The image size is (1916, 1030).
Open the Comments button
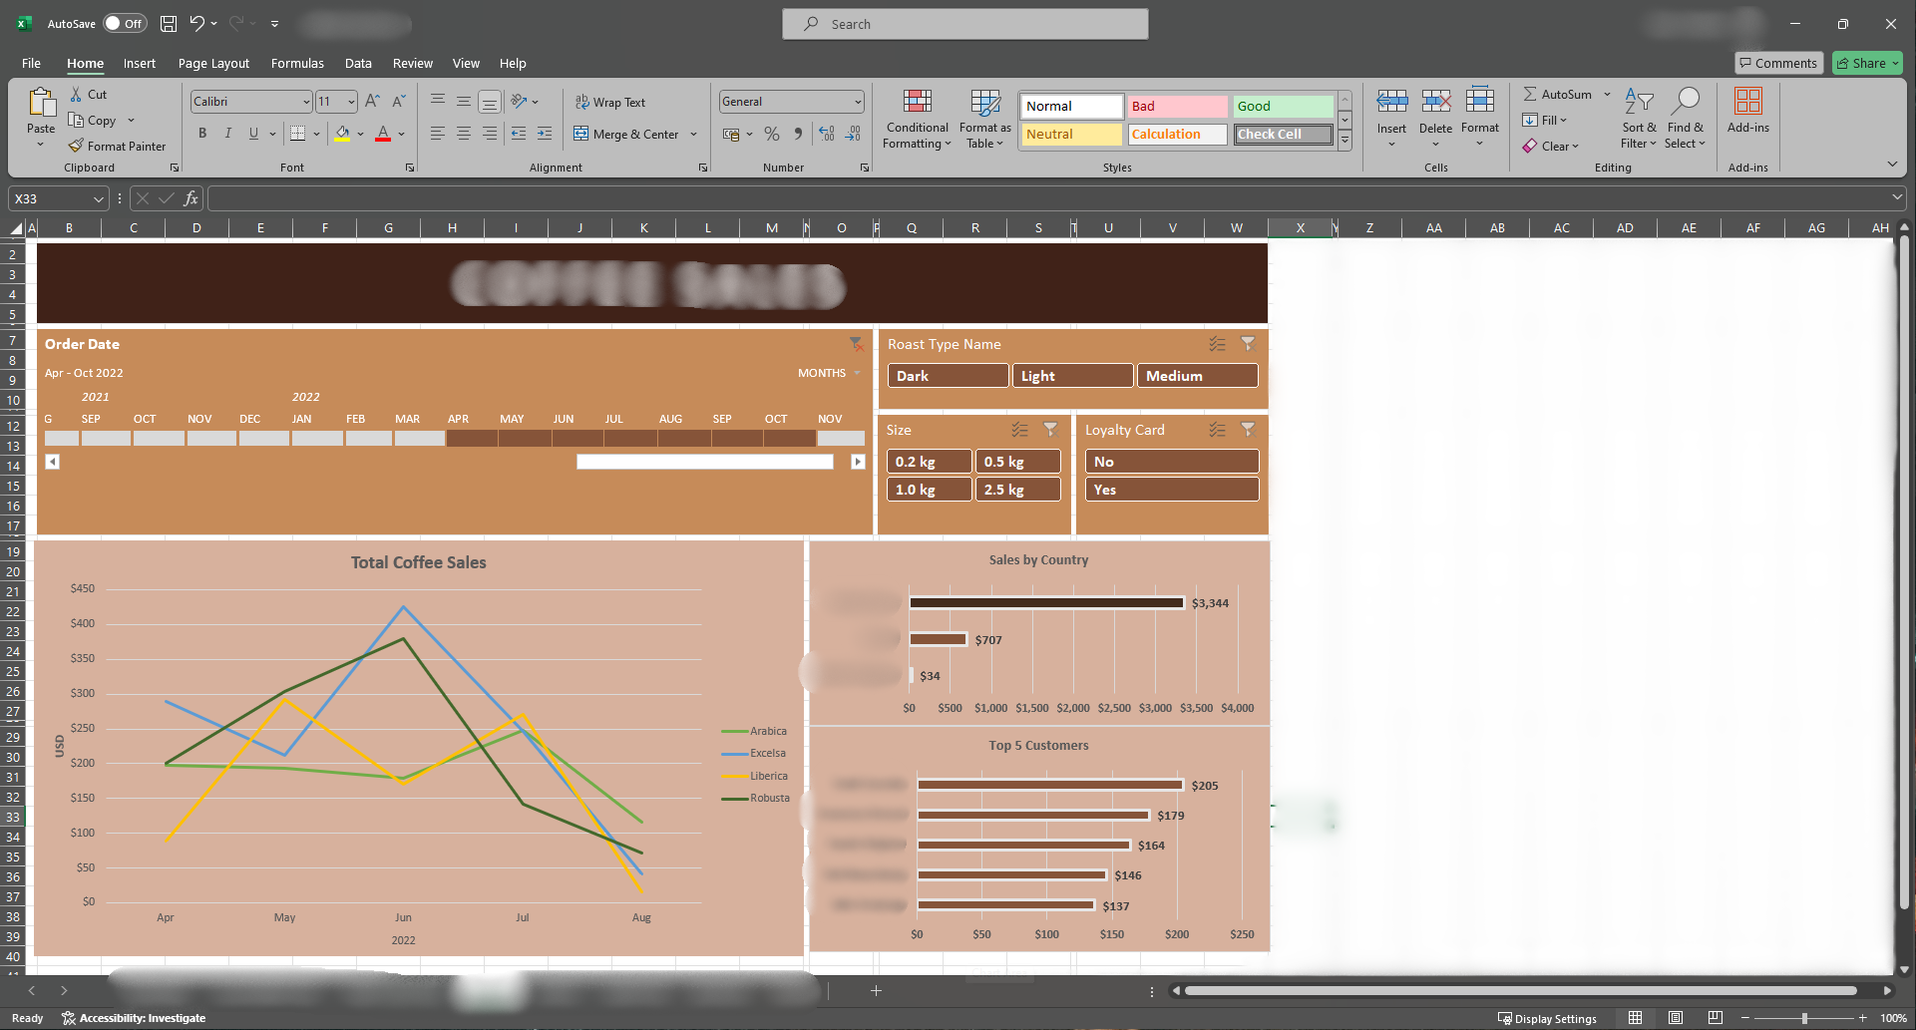click(x=1778, y=63)
